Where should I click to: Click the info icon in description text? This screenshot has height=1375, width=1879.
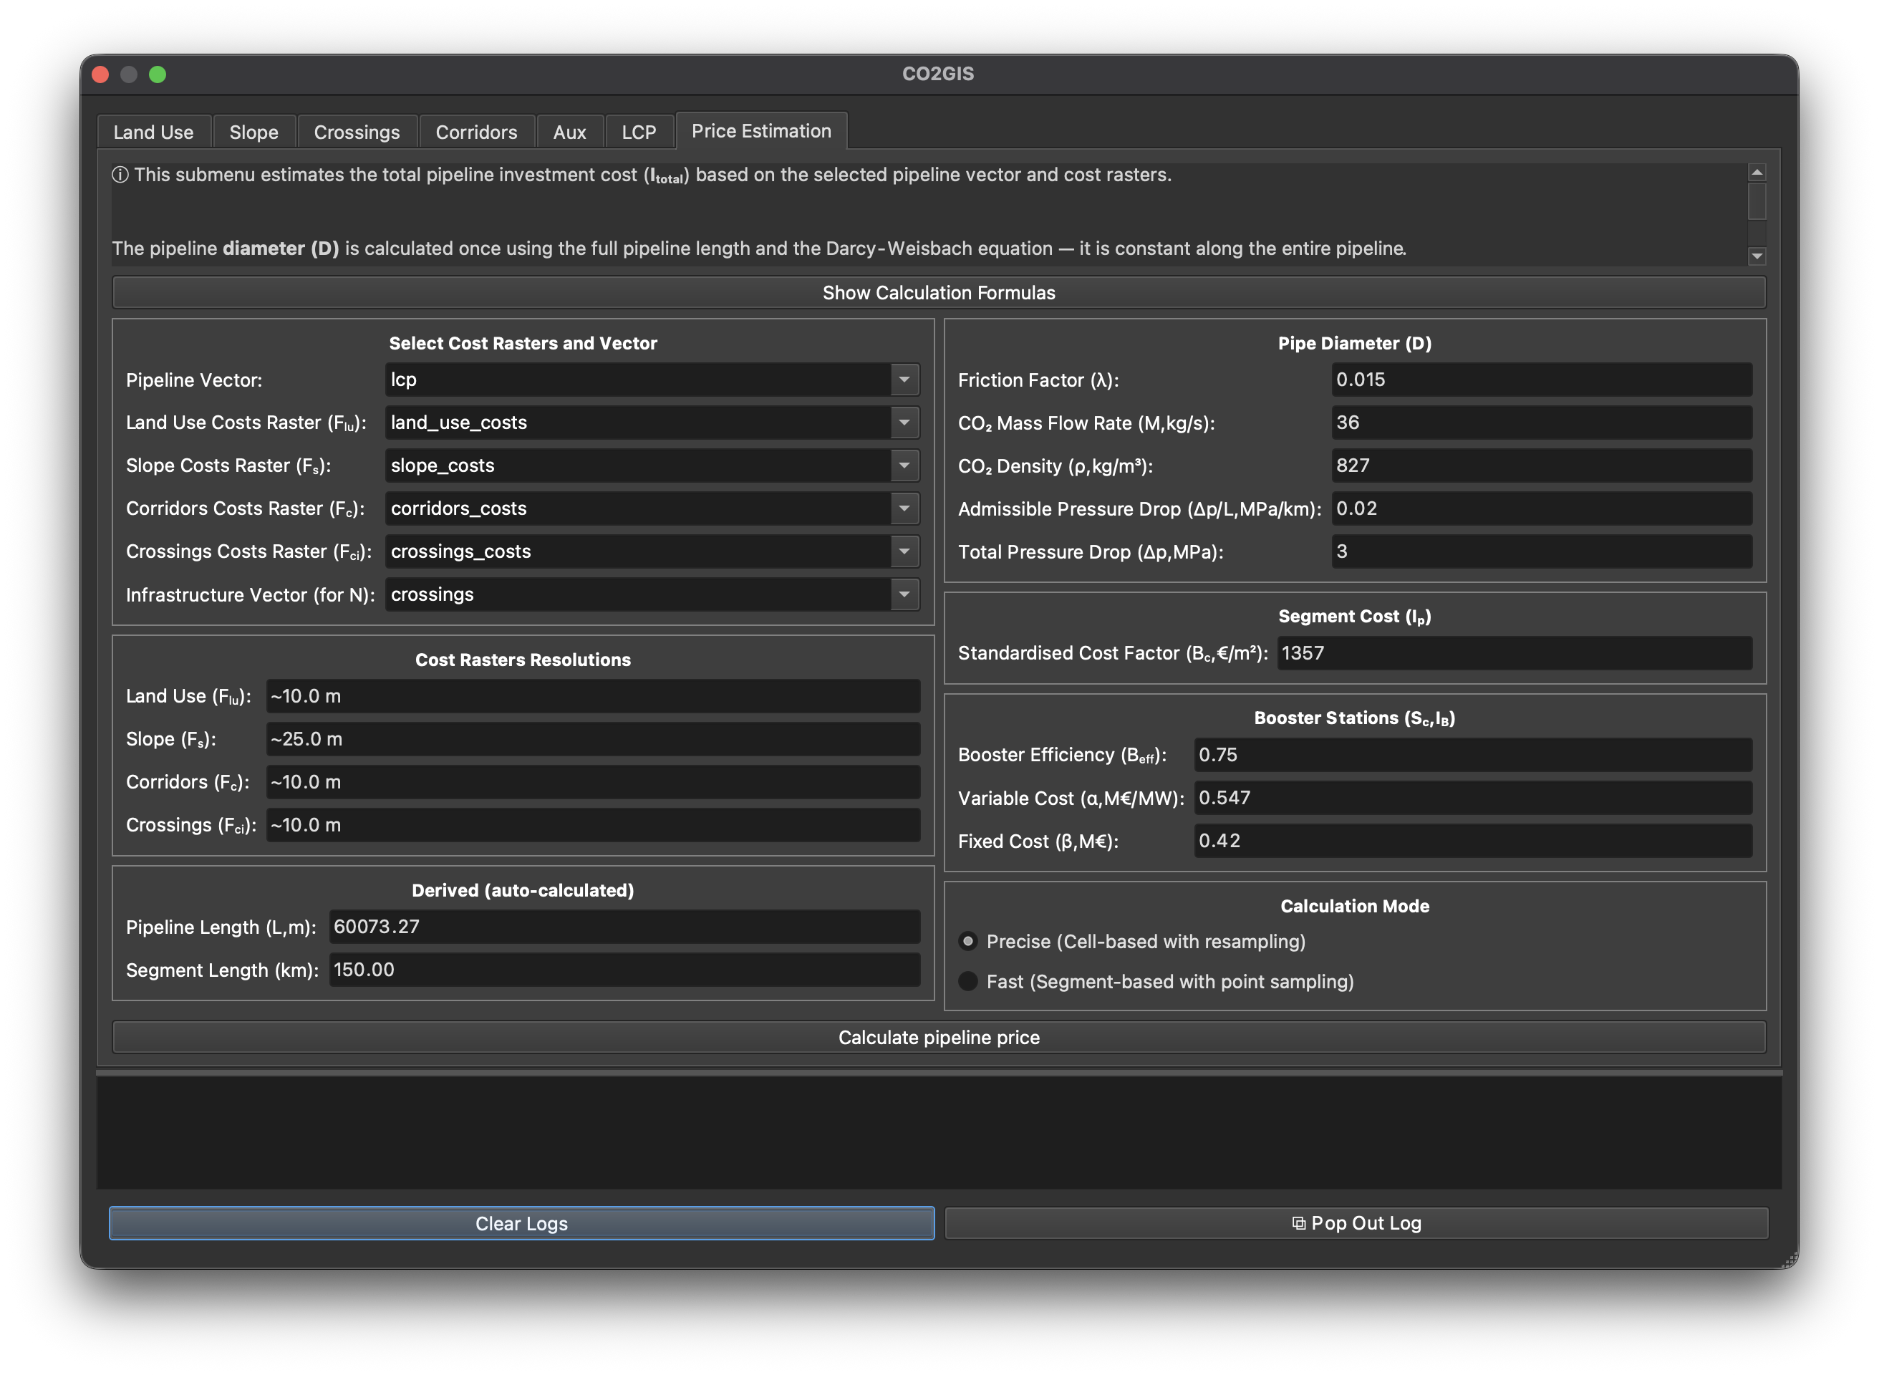click(x=120, y=175)
